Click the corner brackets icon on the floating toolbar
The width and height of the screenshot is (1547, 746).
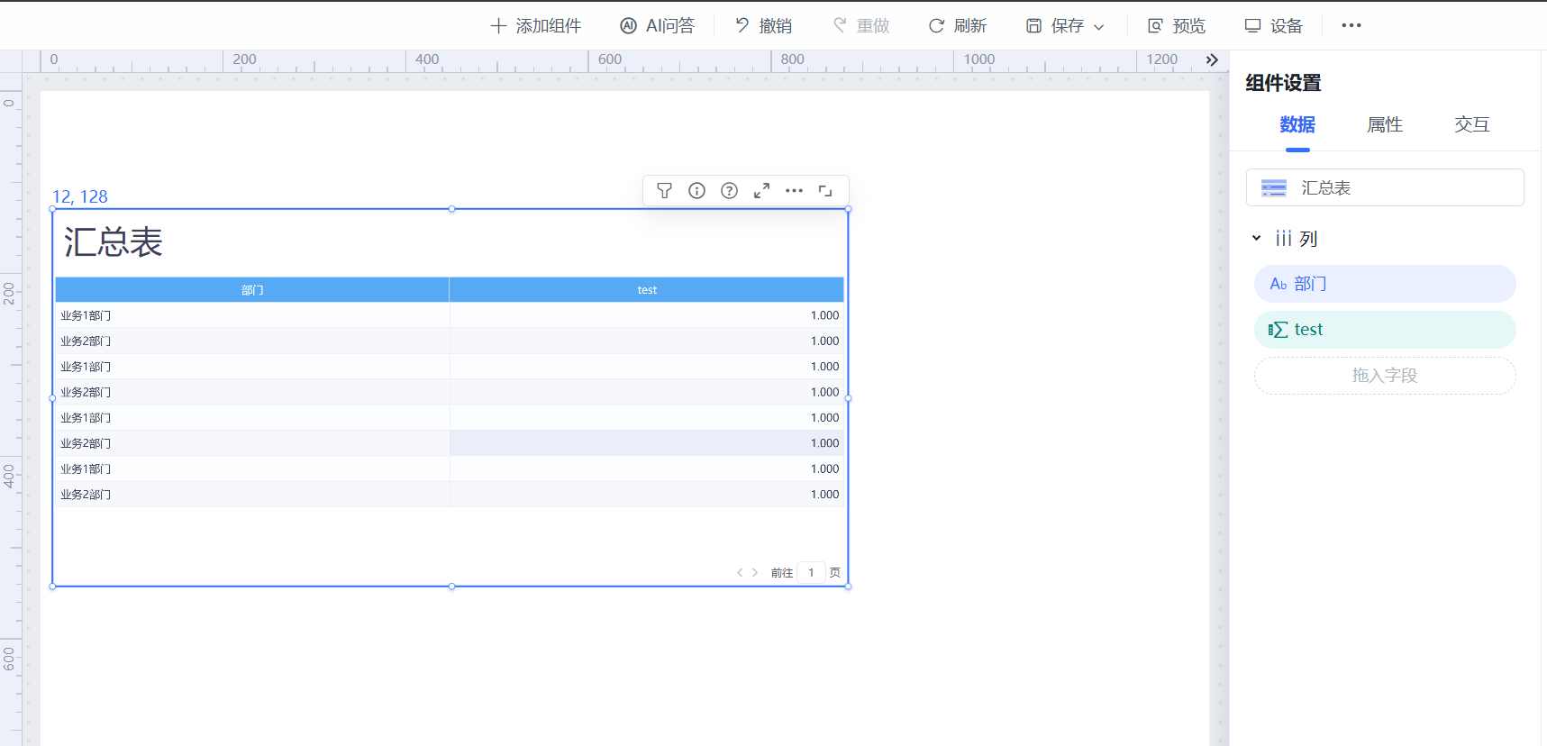pos(825,191)
